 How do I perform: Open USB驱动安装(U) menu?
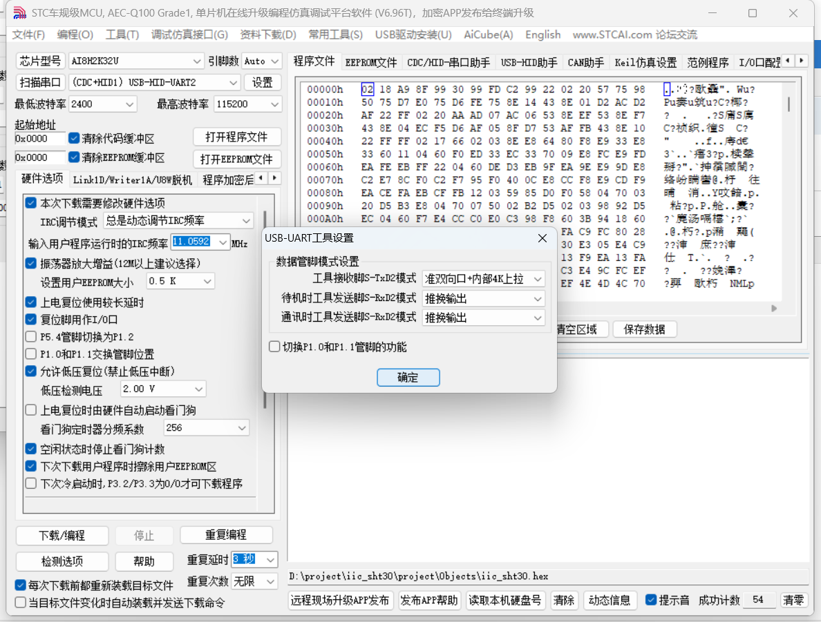point(413,35)
